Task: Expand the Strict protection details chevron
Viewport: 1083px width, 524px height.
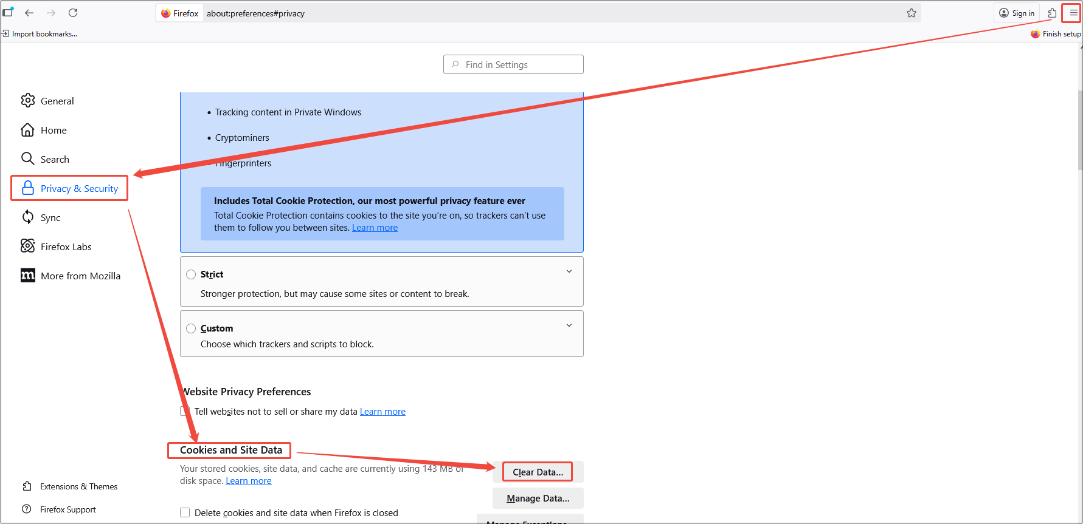Action: point(569,271)
